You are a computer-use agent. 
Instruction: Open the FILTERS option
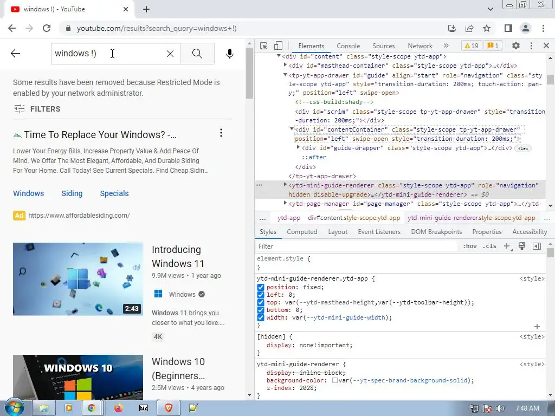[x=37, y=109]
